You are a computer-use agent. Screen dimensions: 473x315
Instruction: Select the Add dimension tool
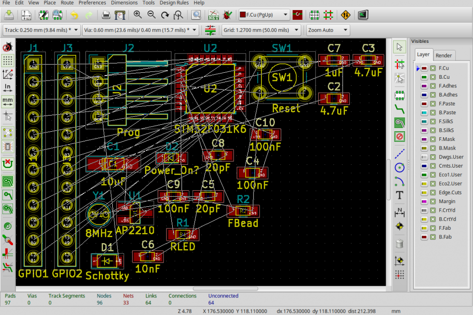point(400,212)
